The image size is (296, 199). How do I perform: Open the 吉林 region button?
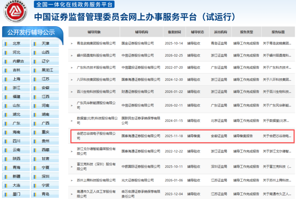pyautogui.click(x=16, y=70)
